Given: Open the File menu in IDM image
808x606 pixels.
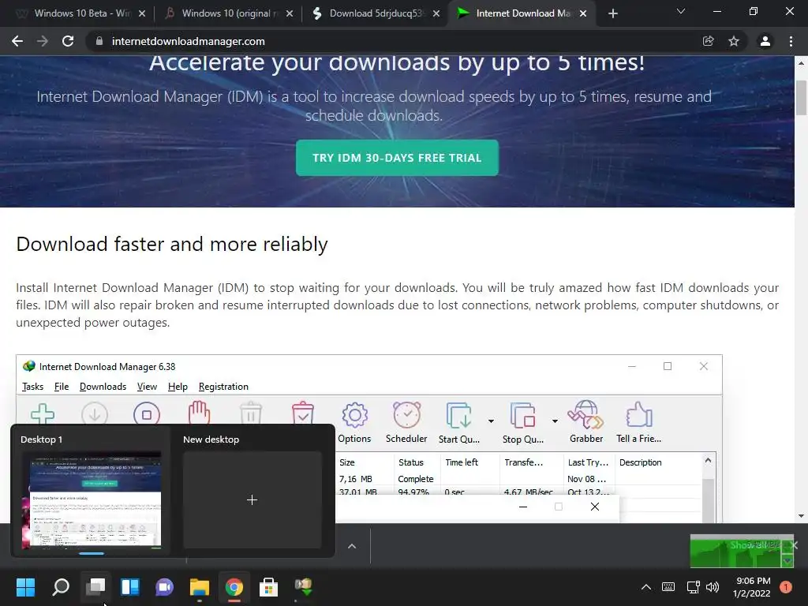Looking at the screenshot, I should click(x=62, y=387).
